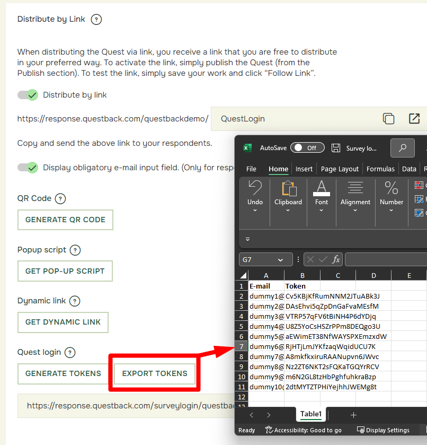Open the Insert ribbon tab
Viewport: 427px width, 445px height.
click(304, 169)
